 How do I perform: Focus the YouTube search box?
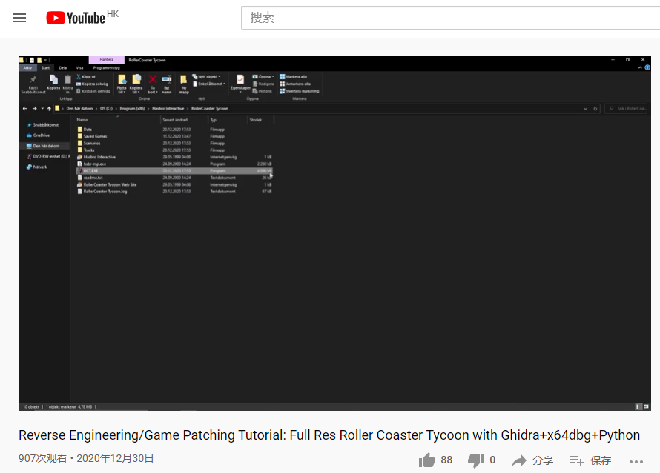450,18
